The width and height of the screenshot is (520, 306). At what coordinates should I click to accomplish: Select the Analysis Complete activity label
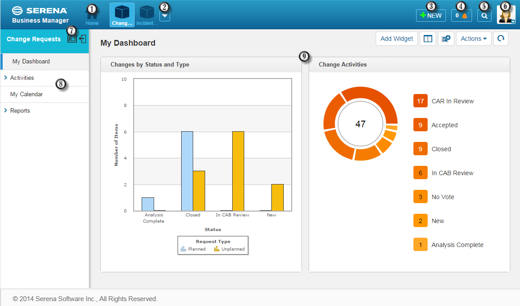457,245
